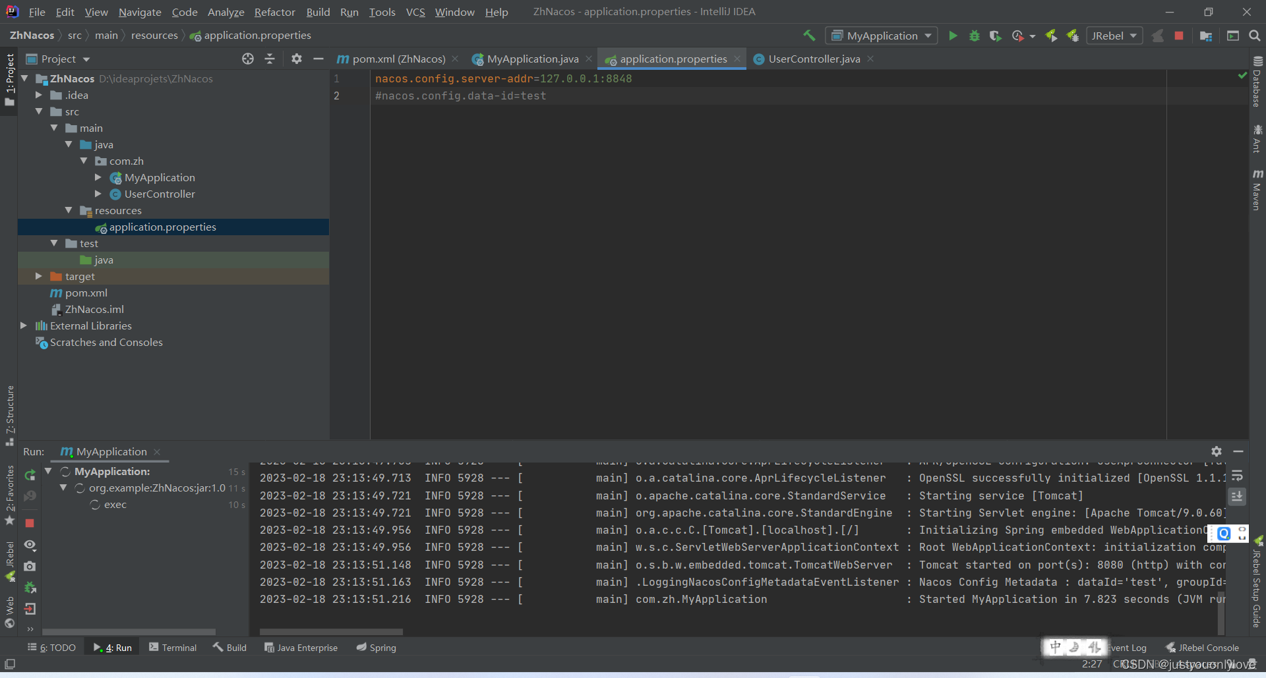
Task: Click console horizontal scrollbar
Action: coord(331,631)
